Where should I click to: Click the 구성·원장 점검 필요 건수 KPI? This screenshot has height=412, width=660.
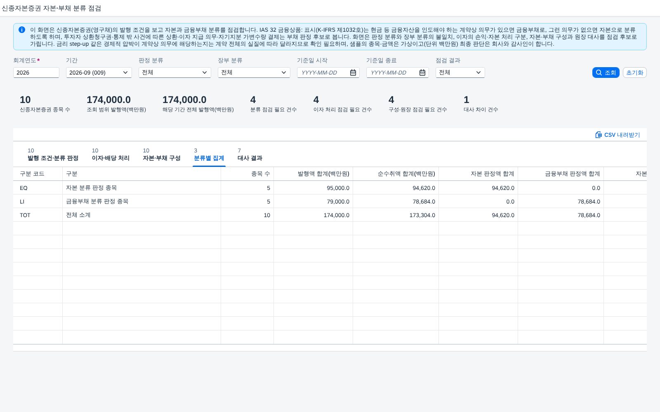(418, 104)
